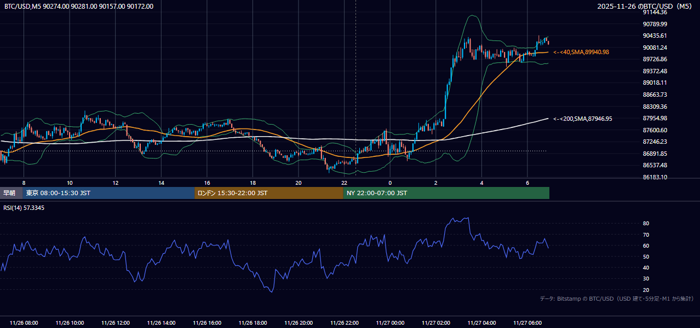Image resolution: width=700 pixels, height=328 pixels.
Task: Click the bottom time label 11/26 22:00
Action: point(344,323)
